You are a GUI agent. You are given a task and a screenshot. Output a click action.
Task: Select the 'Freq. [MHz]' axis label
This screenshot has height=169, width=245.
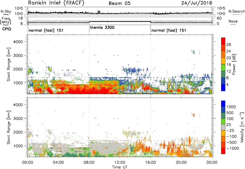6,20
